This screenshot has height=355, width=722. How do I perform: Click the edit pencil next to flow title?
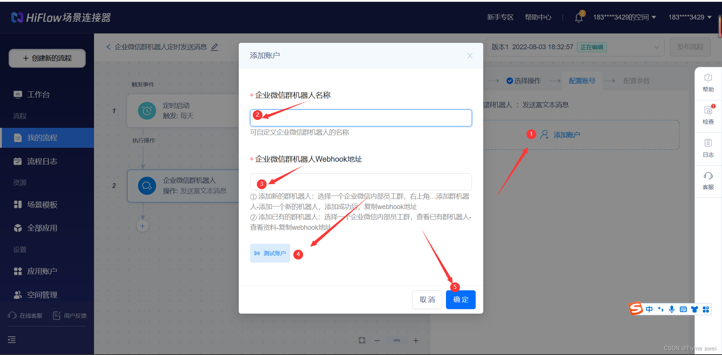[x=215, y=47]
